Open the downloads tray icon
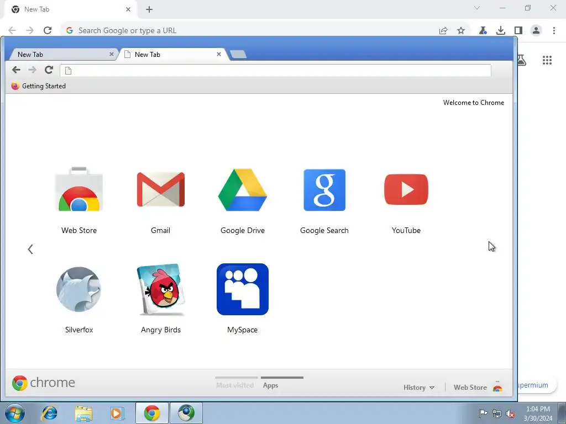The height and width of the screenshot is (424, 566). click(x=501, y=31)
